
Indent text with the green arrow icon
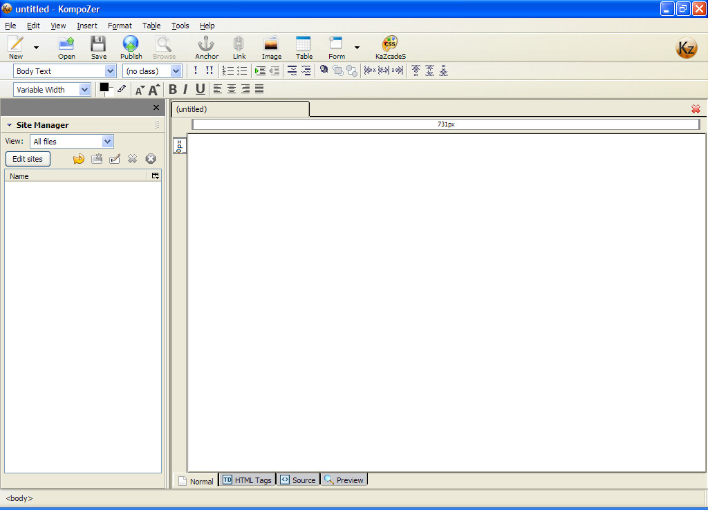260,71
